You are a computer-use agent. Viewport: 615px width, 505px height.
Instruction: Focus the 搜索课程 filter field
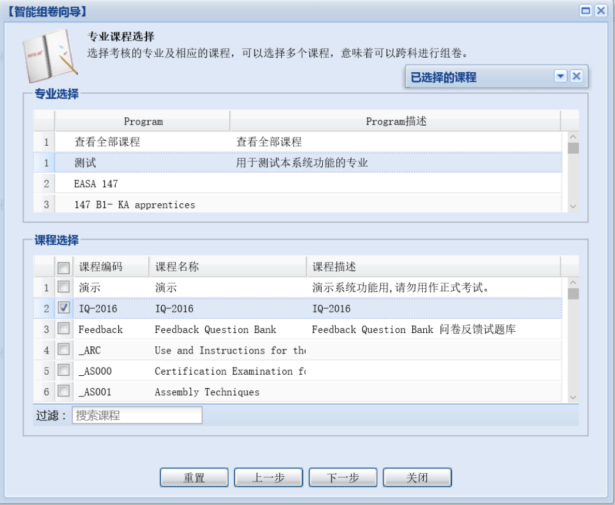click(x=137, y=416)
